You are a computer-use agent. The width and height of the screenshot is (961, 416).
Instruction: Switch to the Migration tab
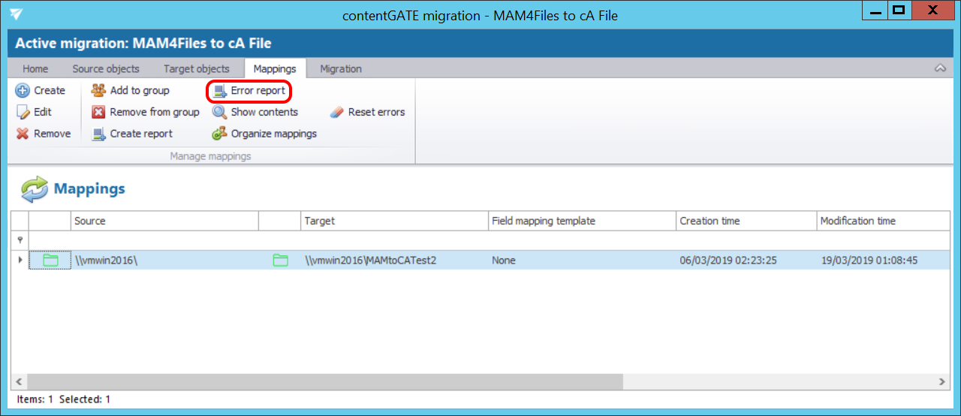(341, 68)
